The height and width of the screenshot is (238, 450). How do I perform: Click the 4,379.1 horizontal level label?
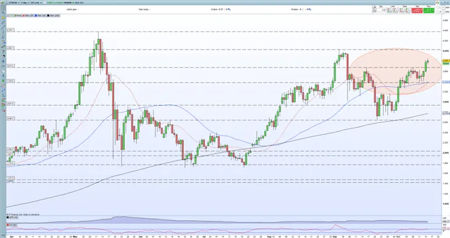tap(11, 30)
